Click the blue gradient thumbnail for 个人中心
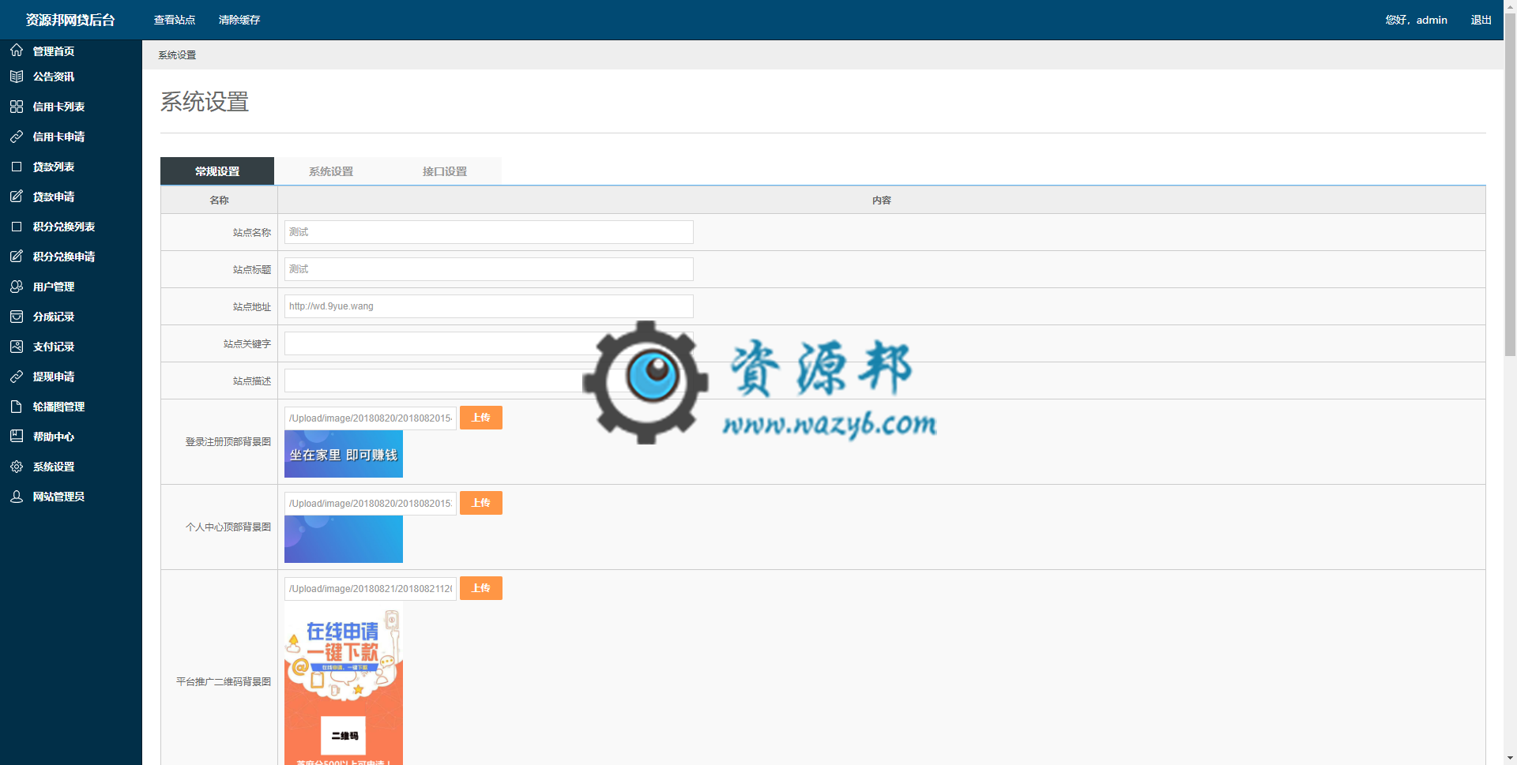 (x=344, y=539)
